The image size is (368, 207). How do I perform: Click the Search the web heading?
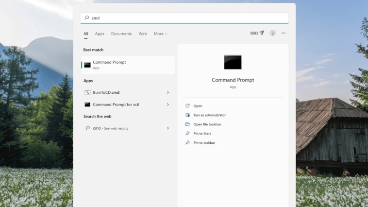(98, 116)
